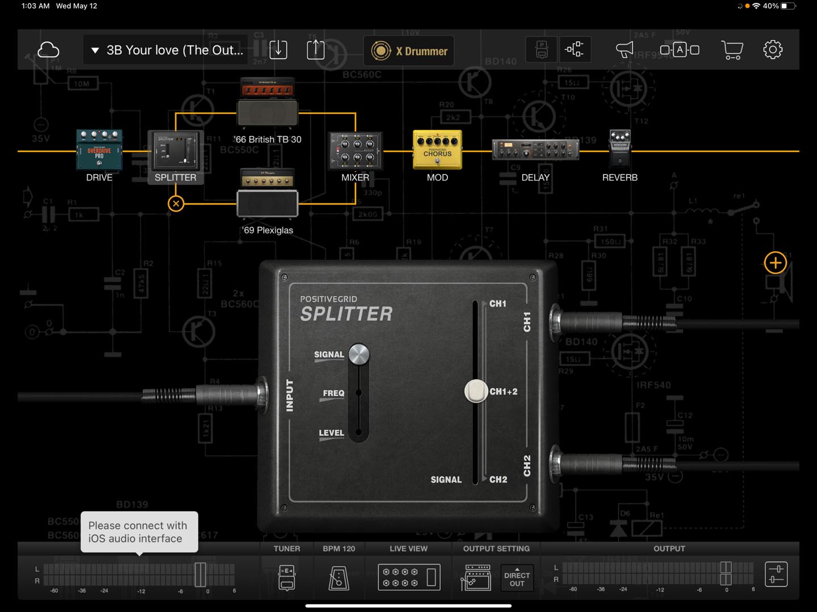Select the Overdrive Pro DRIVE pedal
The width and height of the screenshot is (817, 612).
click(x=99, y=150)
